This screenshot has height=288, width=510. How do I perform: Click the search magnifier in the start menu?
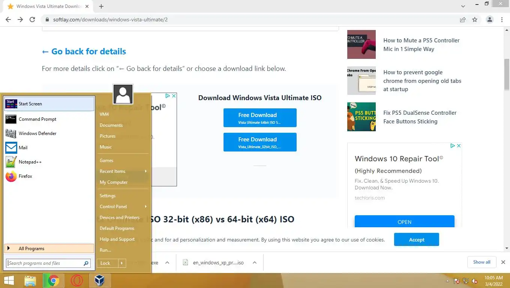click(x=86, y=263)
